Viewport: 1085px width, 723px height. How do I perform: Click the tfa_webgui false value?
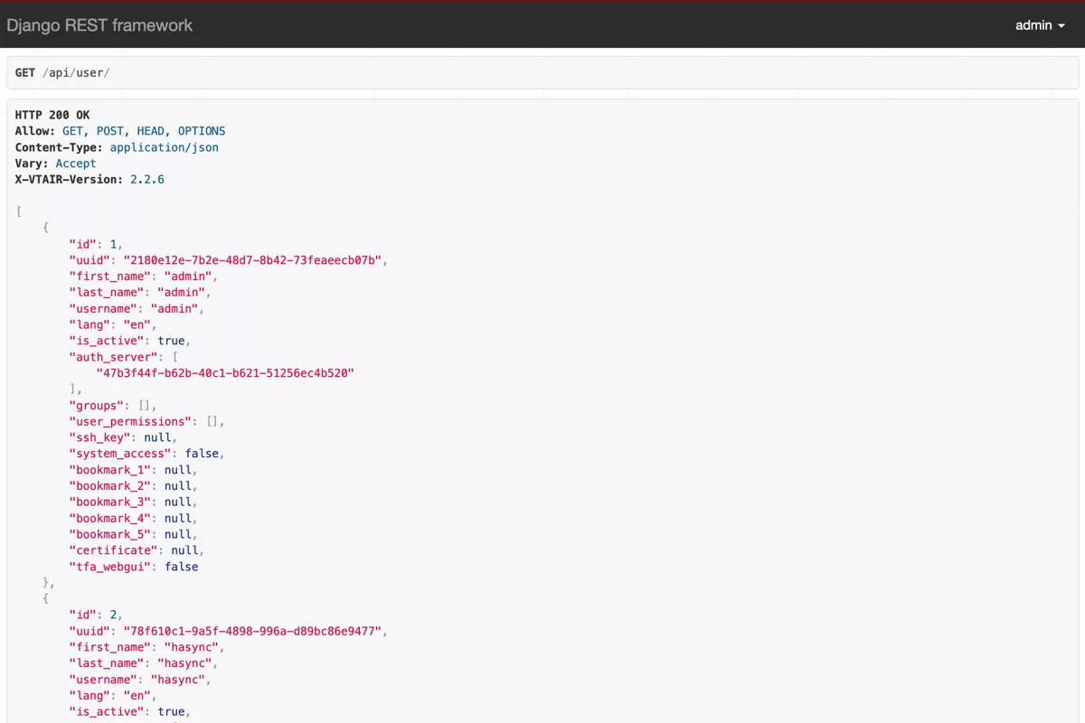tap(181, 567)
